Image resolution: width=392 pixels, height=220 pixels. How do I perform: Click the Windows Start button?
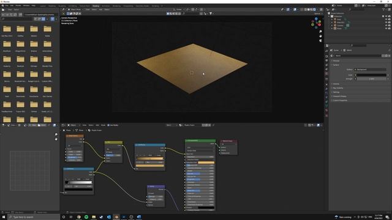4,217
